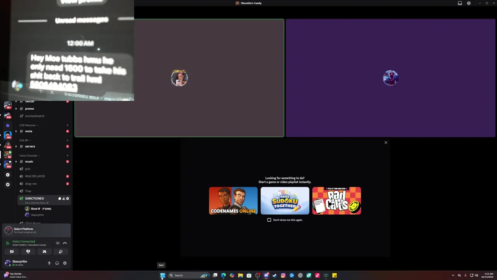
Task: Launch Codenames Online activity
Action: (x=233, y=201)
